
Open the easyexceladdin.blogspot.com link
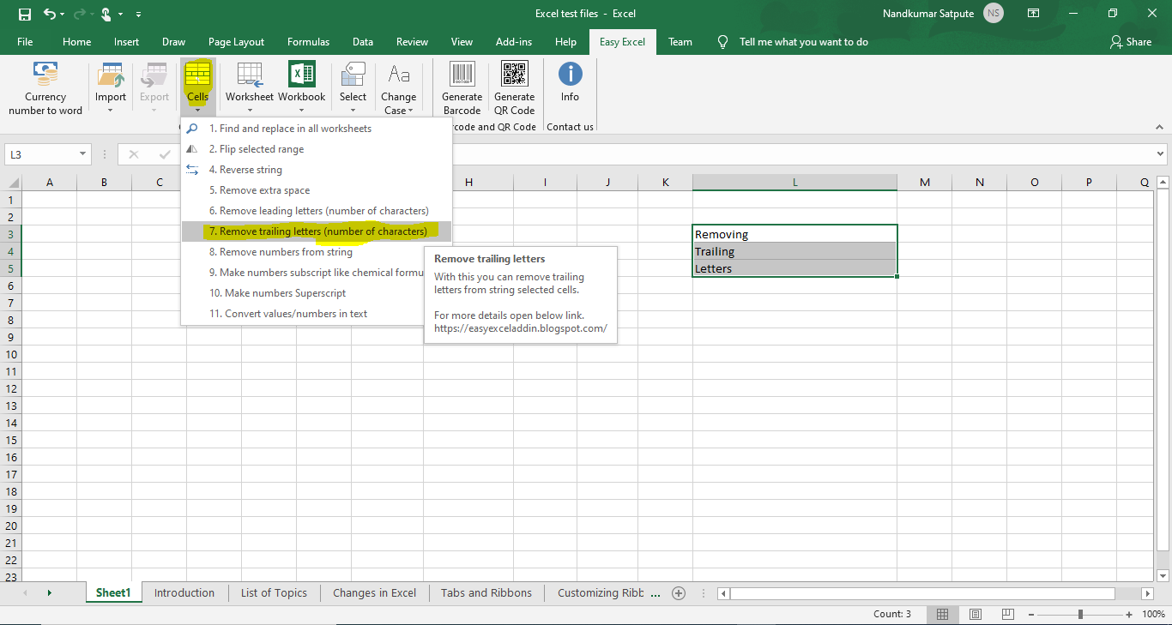point(521,328)
